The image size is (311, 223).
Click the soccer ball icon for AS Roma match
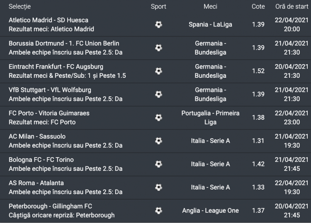(x=158, y=187)
